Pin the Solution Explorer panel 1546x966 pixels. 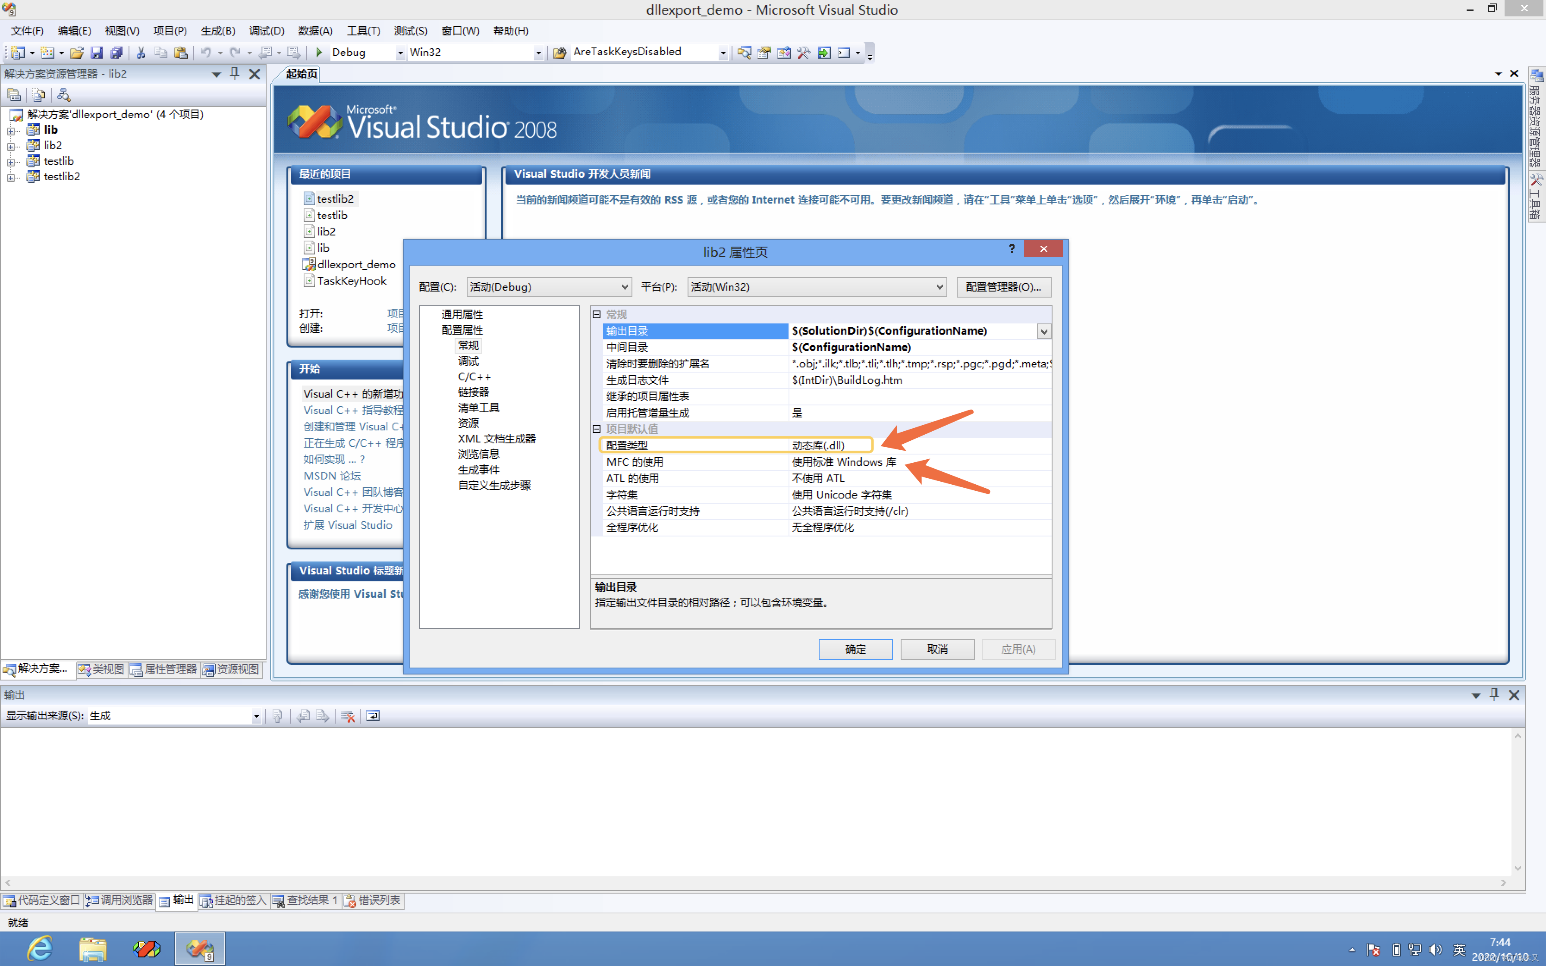[x=235, y=73]
